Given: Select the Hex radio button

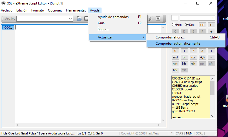Looking at the screenshot, I should coord(174,25).
